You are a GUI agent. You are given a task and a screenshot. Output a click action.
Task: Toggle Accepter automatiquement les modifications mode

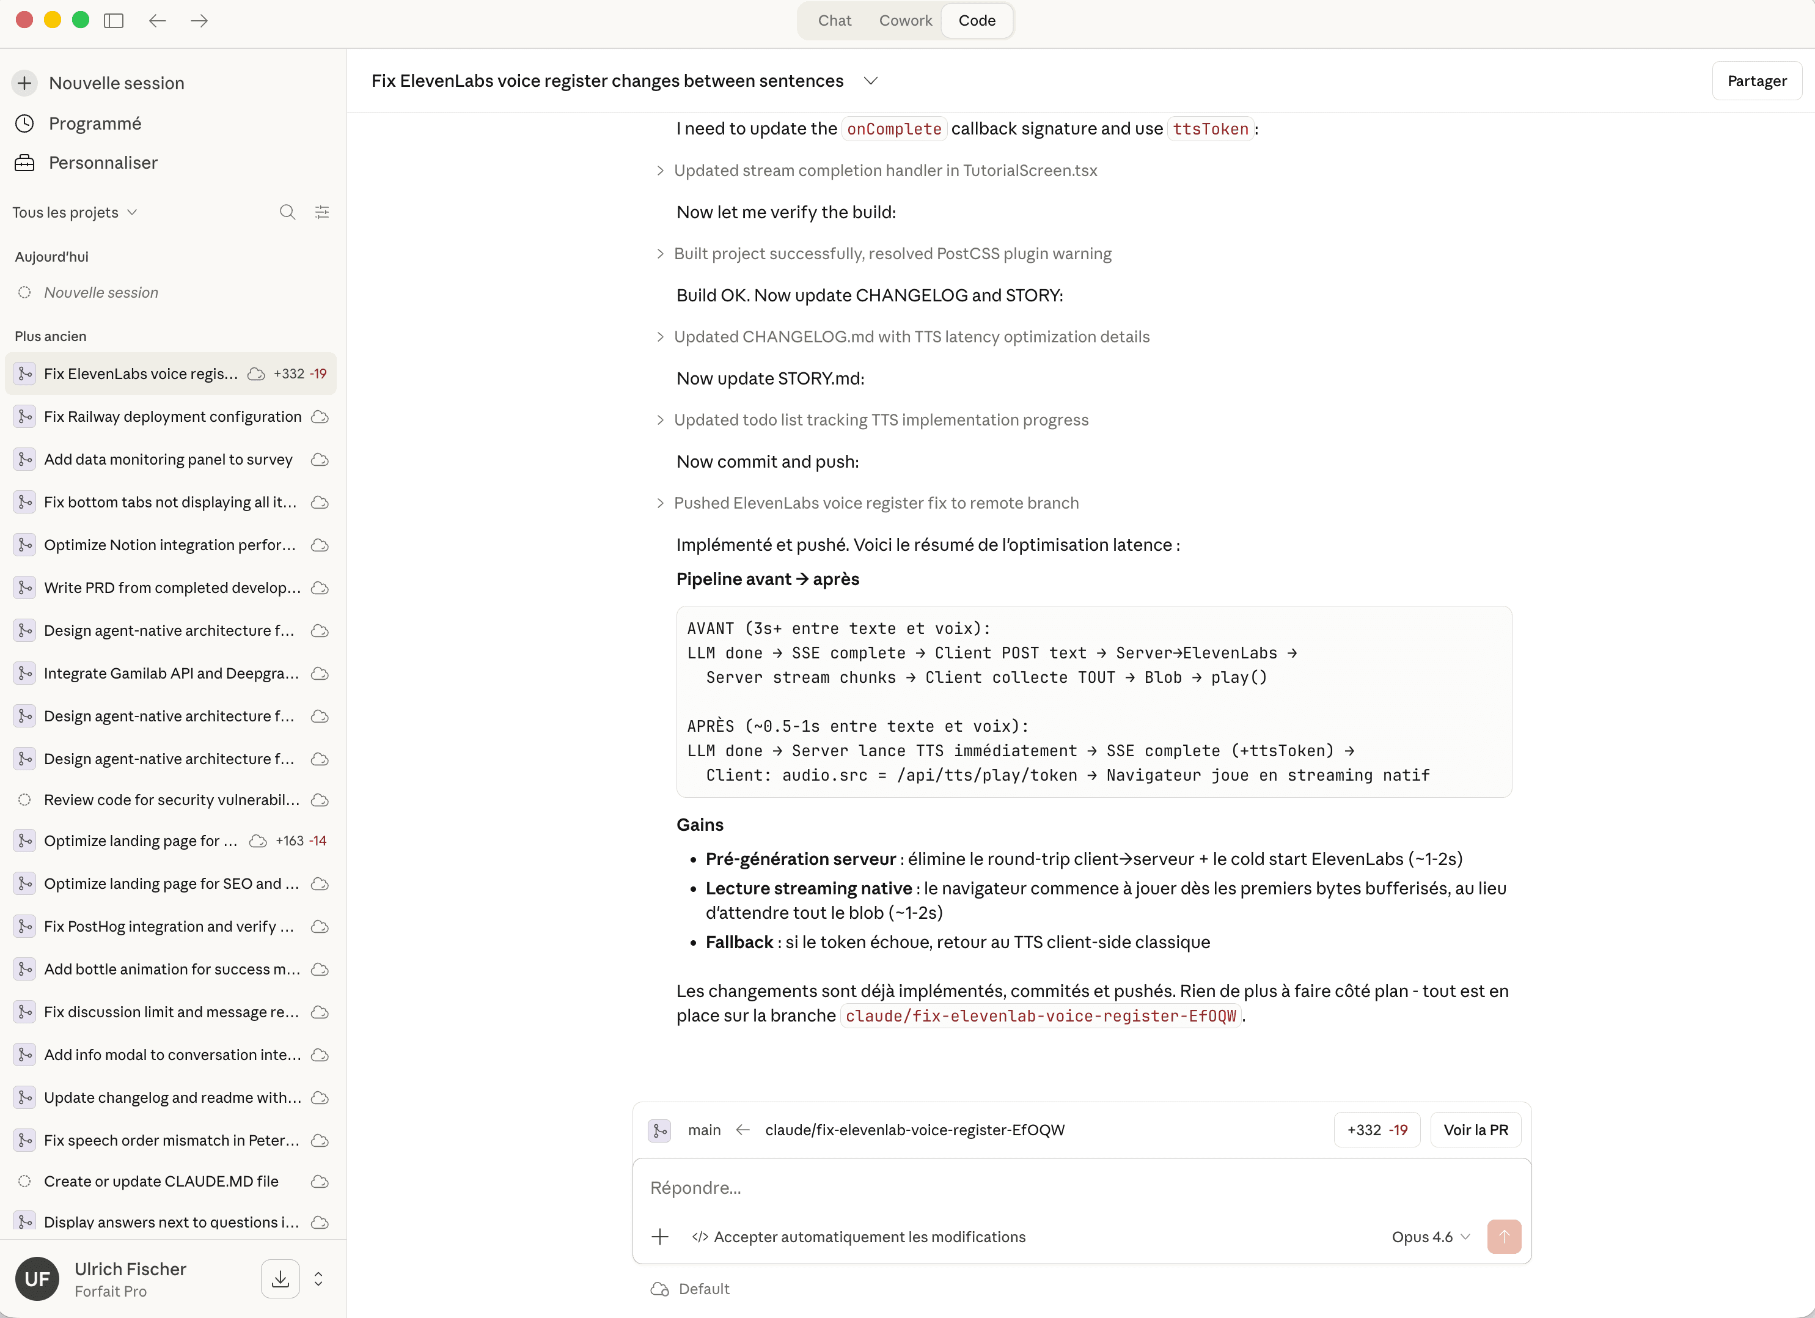(x=859, y=1236)
